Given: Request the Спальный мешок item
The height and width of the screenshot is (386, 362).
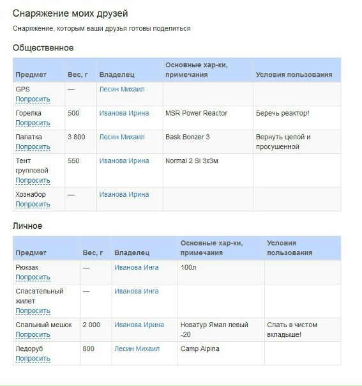Looking at the screenshot, I should (x=33, y=335).
